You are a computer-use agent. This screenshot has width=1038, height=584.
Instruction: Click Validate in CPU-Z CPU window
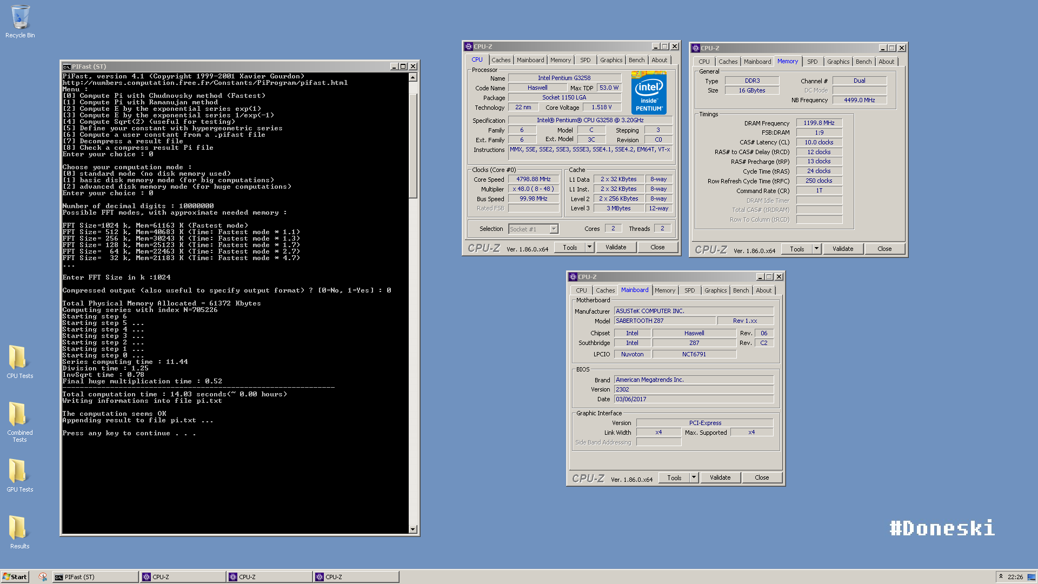coord(616,247)
